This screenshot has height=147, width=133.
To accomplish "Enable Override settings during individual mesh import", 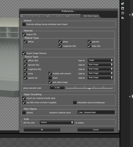I will (24, 24).
